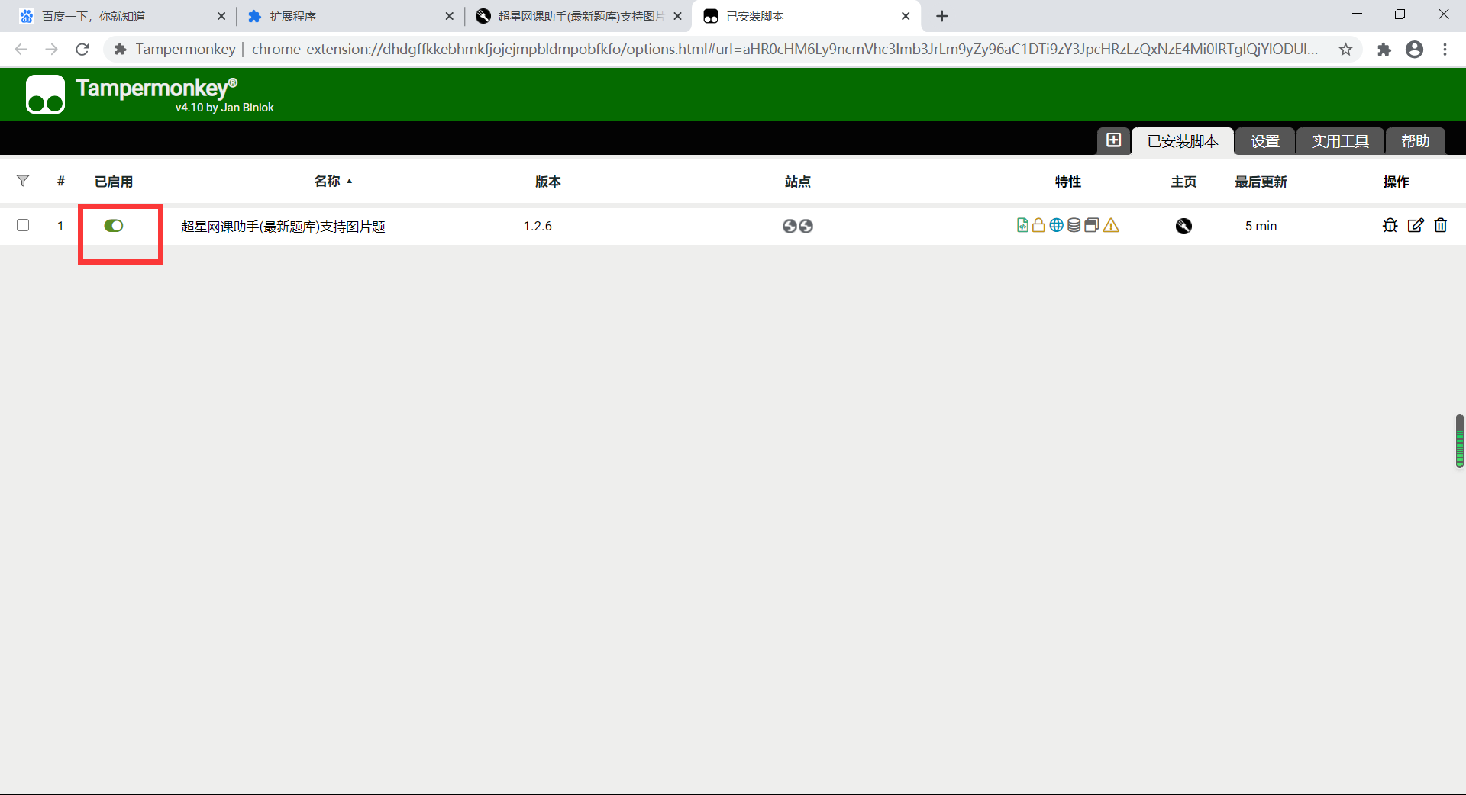Viewport: 1466px width, 795px height.
Task: Click the browser forward arrow
Action: coord(51,50)
